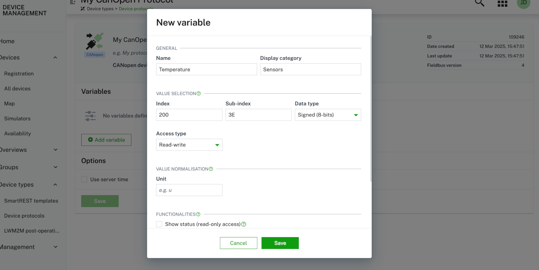Open the Access type dropdown
Image resolution: width=539 pixels, height=270 pixels.
pos(189,145)
